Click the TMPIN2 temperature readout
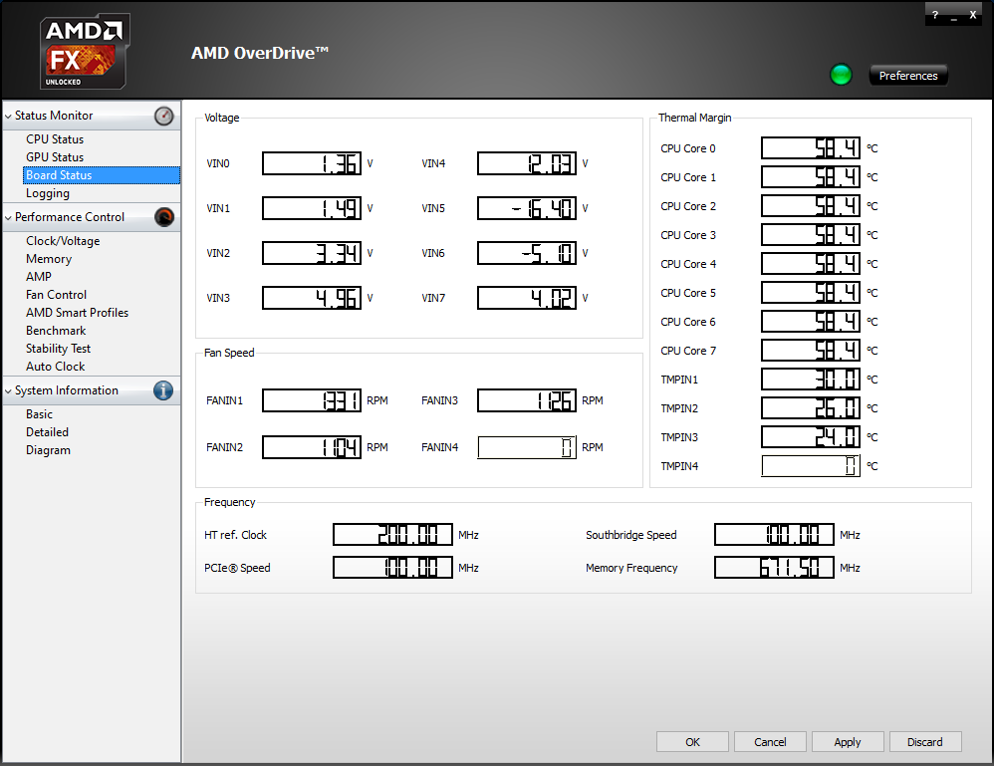 [811, 408]
